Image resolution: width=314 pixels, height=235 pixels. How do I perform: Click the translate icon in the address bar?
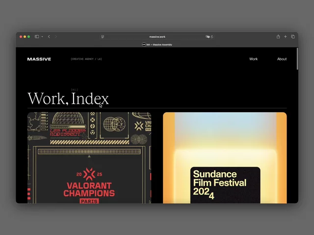[x=208, y=37]
